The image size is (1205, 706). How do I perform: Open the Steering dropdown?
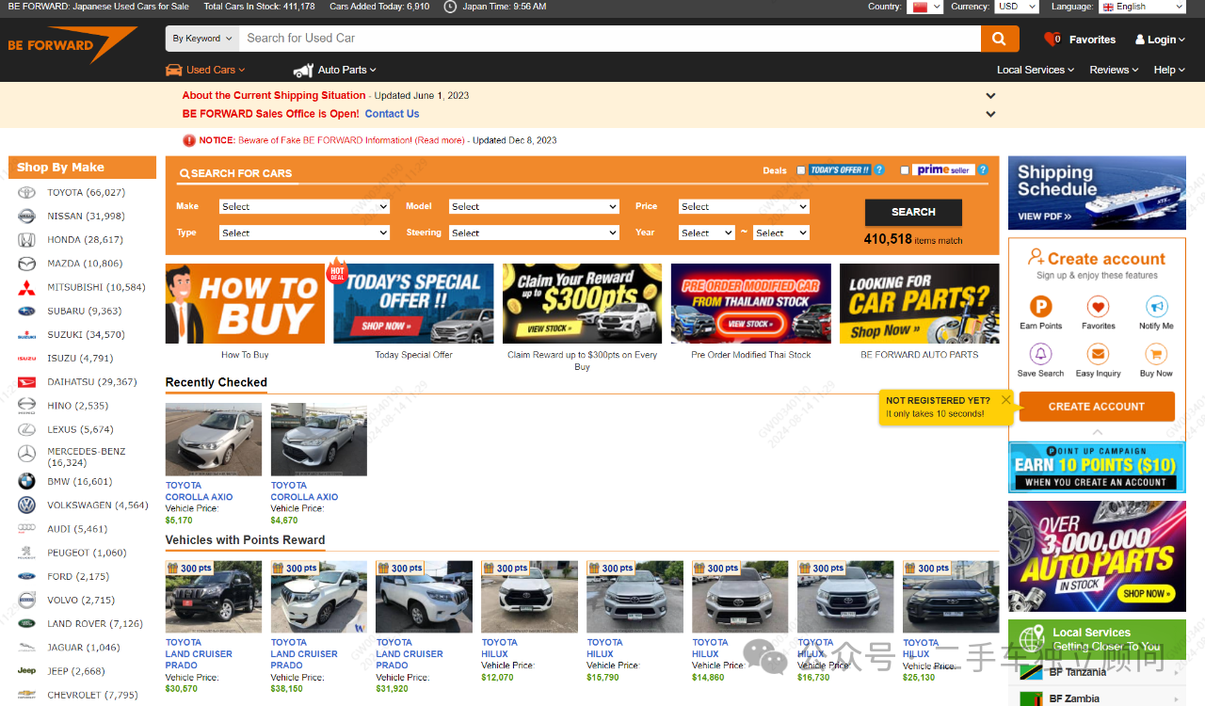coord(534,233)
